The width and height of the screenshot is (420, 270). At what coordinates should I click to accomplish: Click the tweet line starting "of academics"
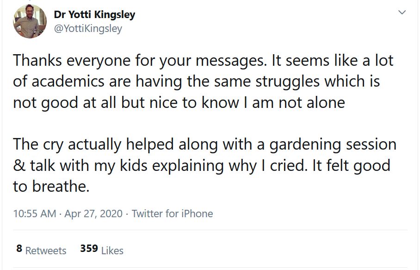tap(196, 82)
